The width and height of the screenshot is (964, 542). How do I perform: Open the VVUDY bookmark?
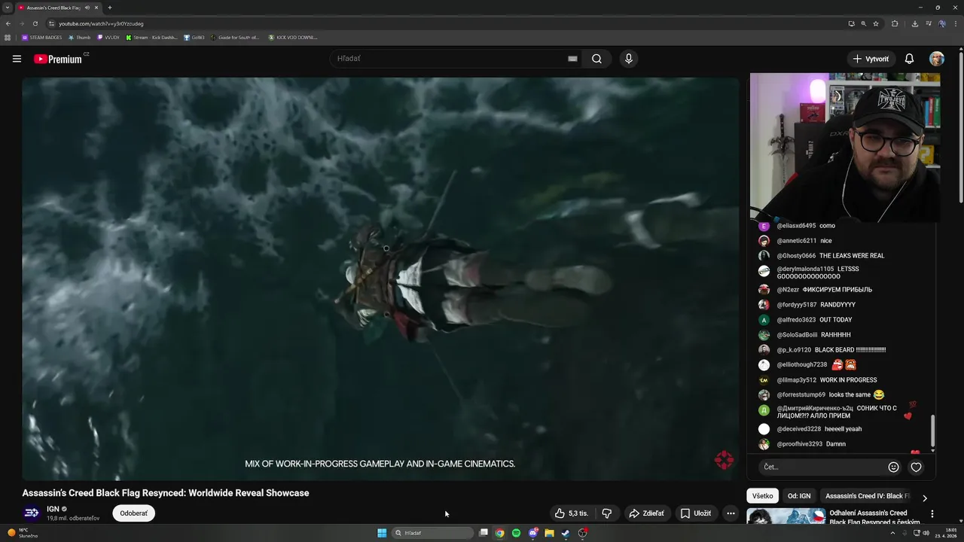click(x=108, y=37)
